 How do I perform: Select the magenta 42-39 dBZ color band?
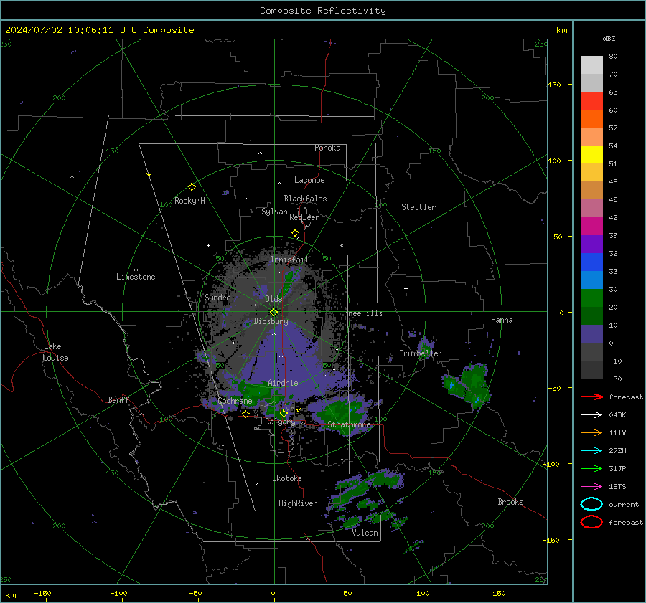pos(591,227)
